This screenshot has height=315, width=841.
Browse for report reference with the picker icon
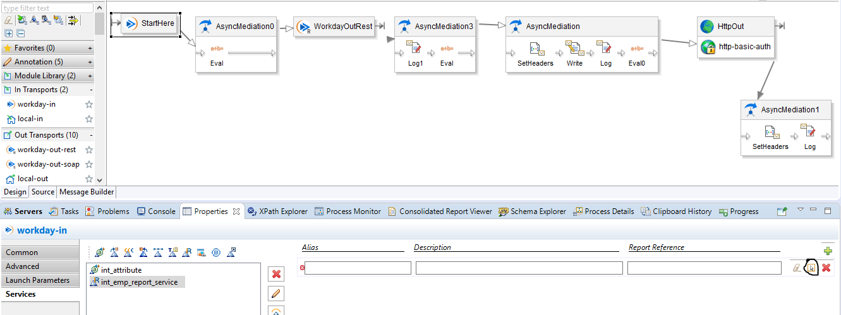pos(812,268)
